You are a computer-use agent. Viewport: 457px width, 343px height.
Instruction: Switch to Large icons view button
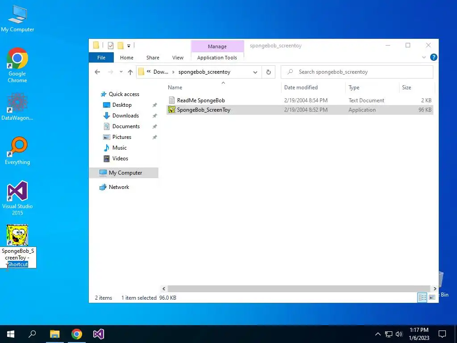tap(432, 297)
